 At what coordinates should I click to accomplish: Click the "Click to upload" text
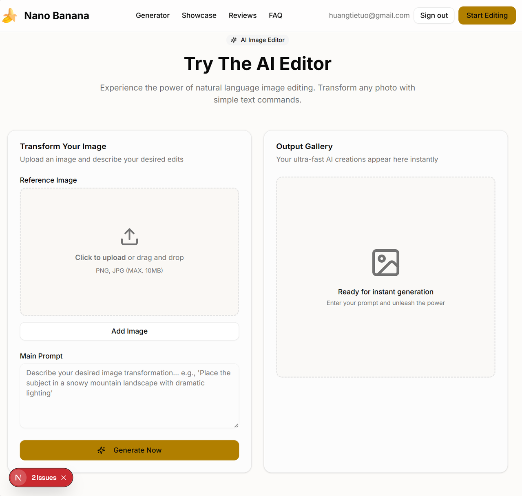click(100, 257)
